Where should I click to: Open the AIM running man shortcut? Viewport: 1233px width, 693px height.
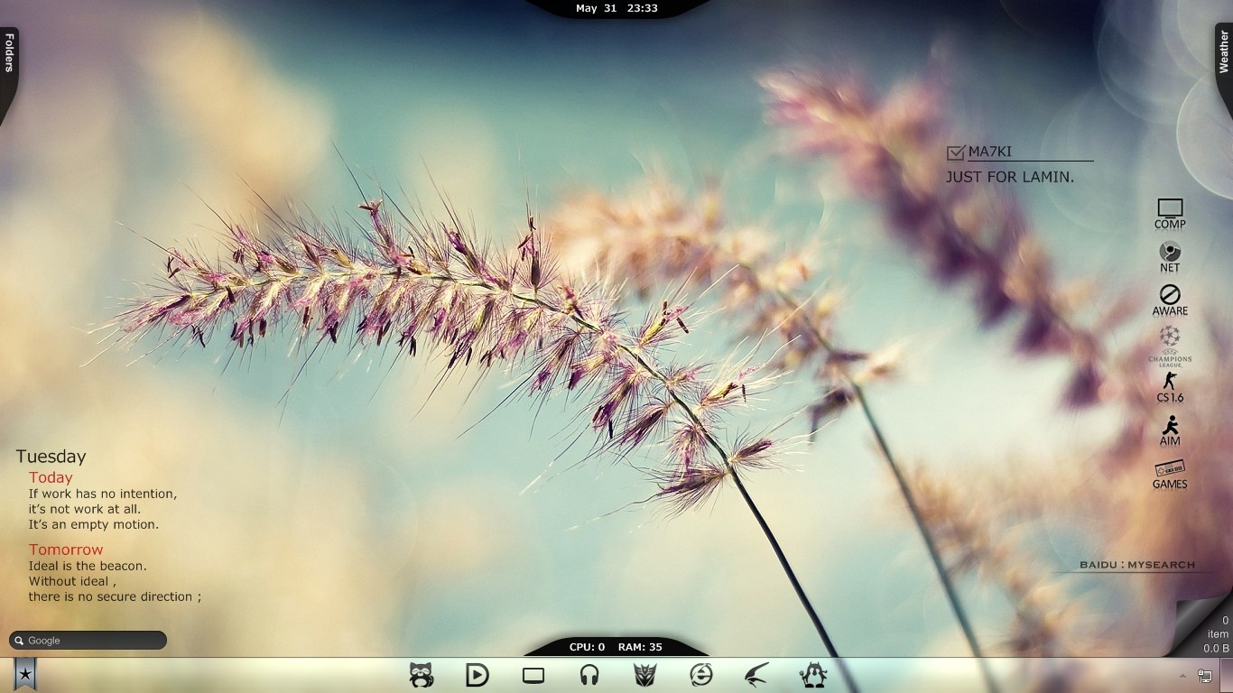(1170, 430)
